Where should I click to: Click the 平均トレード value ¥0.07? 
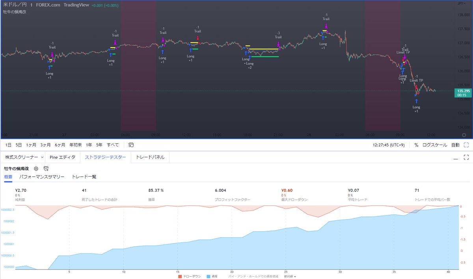(x=354, y=190)
